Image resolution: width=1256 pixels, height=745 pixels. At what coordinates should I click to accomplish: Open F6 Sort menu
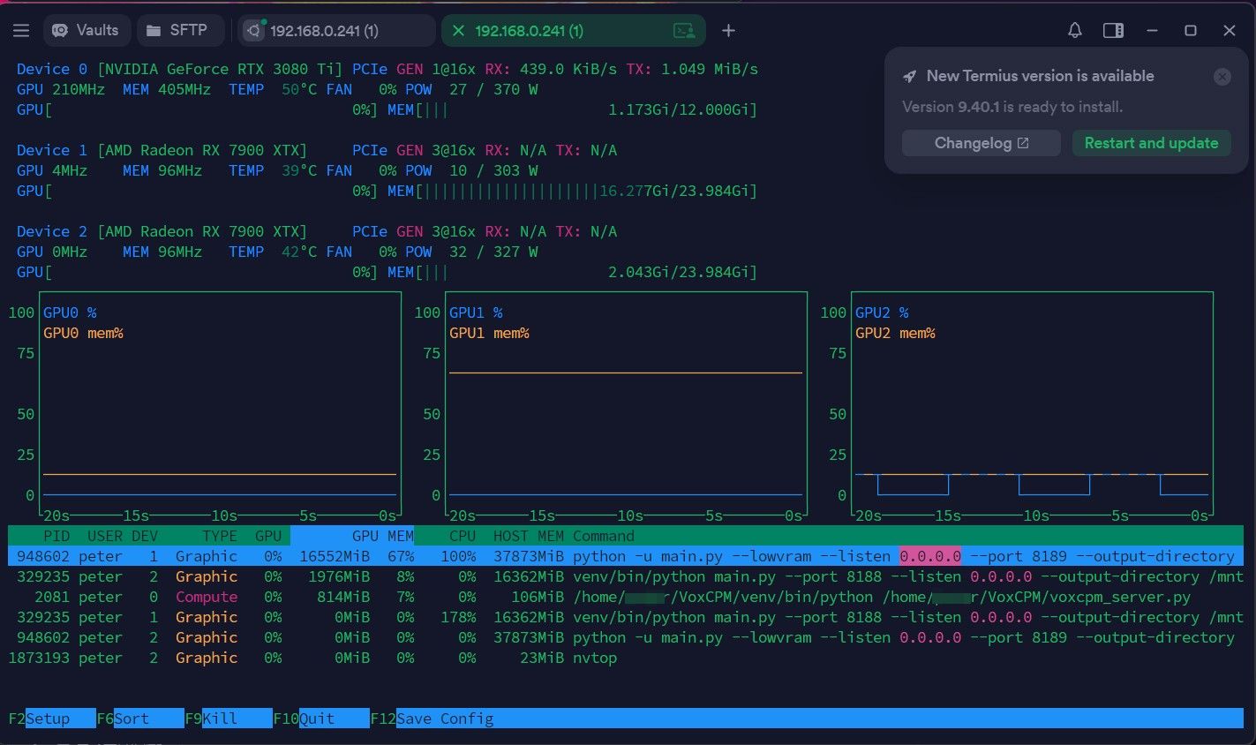[x=140, y=719]
